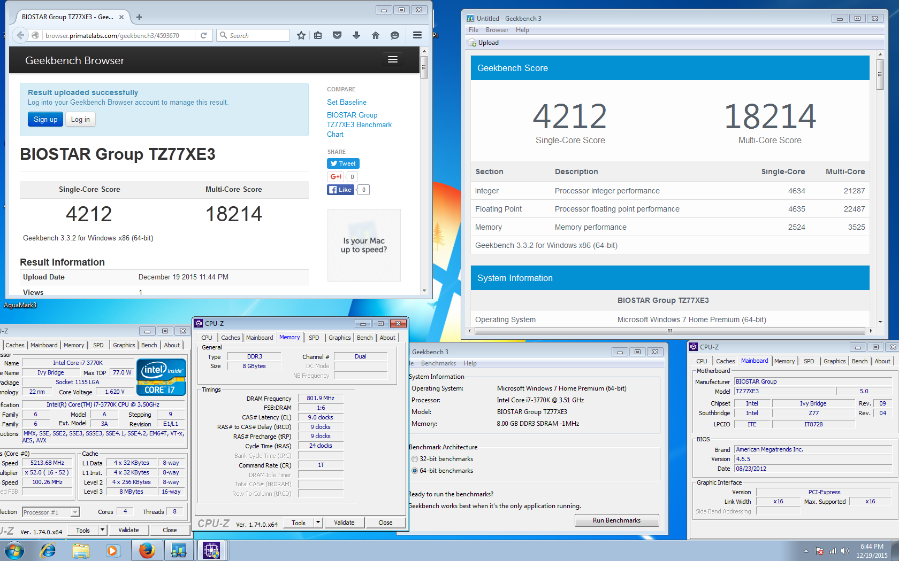The height and width of the screenshot is (561, 899).
Task: Open Firefox downloads arrow
Action: (356, 35)
